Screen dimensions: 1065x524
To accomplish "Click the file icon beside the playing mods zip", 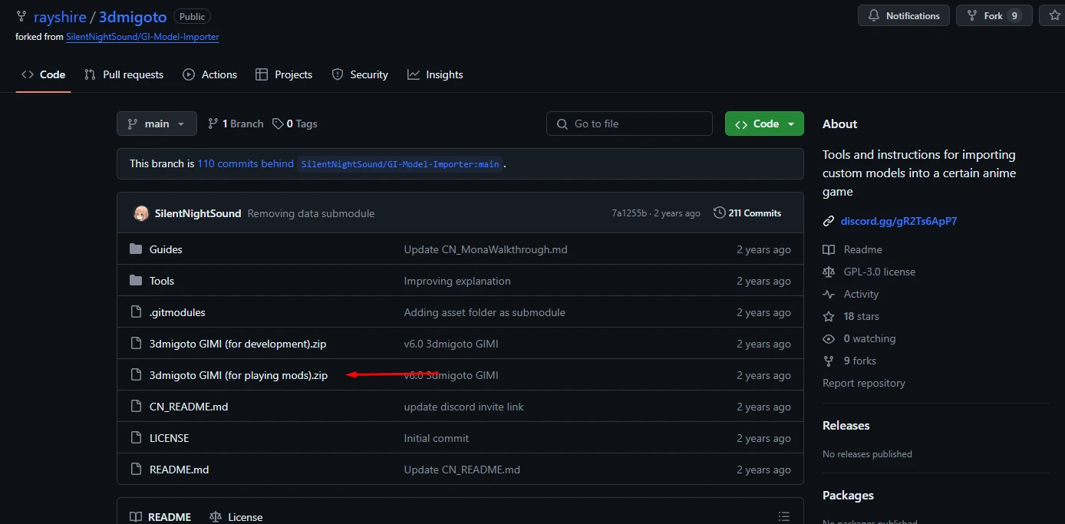I will click(136, 375).
